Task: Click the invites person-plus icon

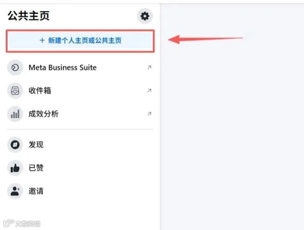Action: click(x=15, y=191)
